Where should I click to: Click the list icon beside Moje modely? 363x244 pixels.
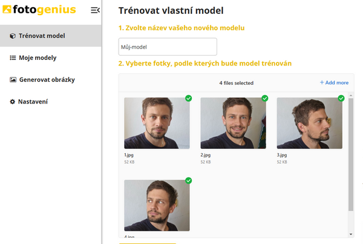13,58
